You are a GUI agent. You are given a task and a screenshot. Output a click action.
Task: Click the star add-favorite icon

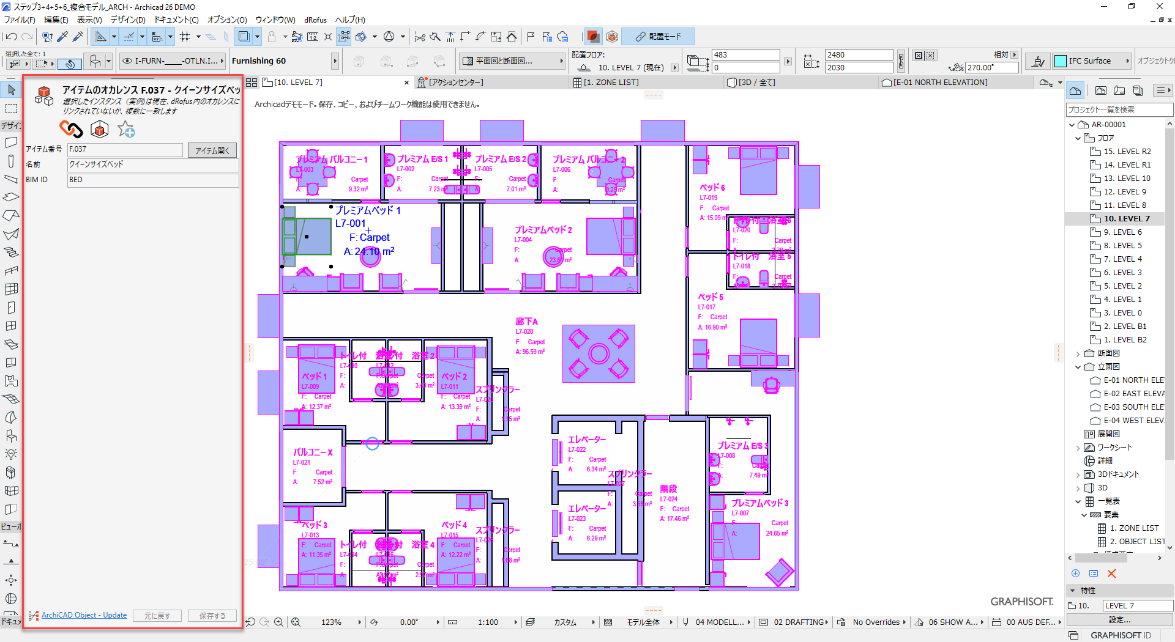[126, 129]
